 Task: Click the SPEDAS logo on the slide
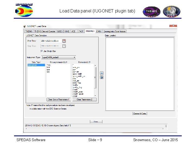24,10
